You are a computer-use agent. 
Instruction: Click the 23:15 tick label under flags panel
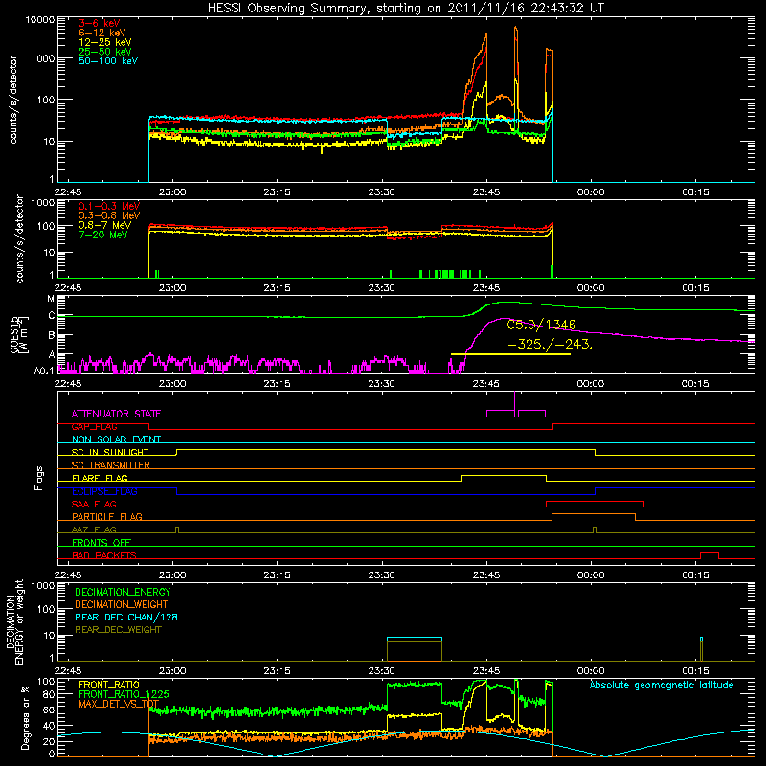(277, 575)
